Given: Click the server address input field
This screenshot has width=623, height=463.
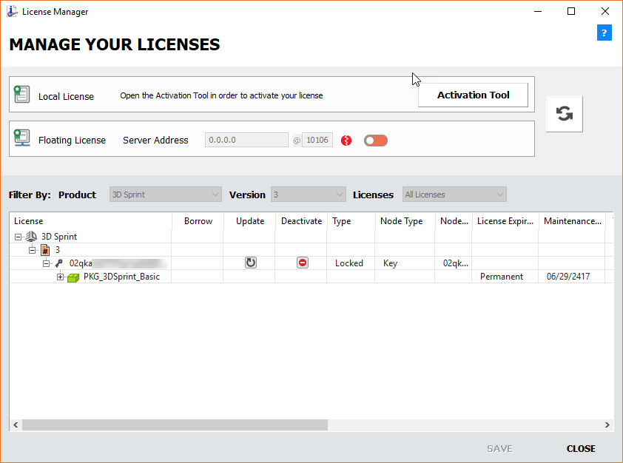Looking at the screenshot, I should 246,141.
